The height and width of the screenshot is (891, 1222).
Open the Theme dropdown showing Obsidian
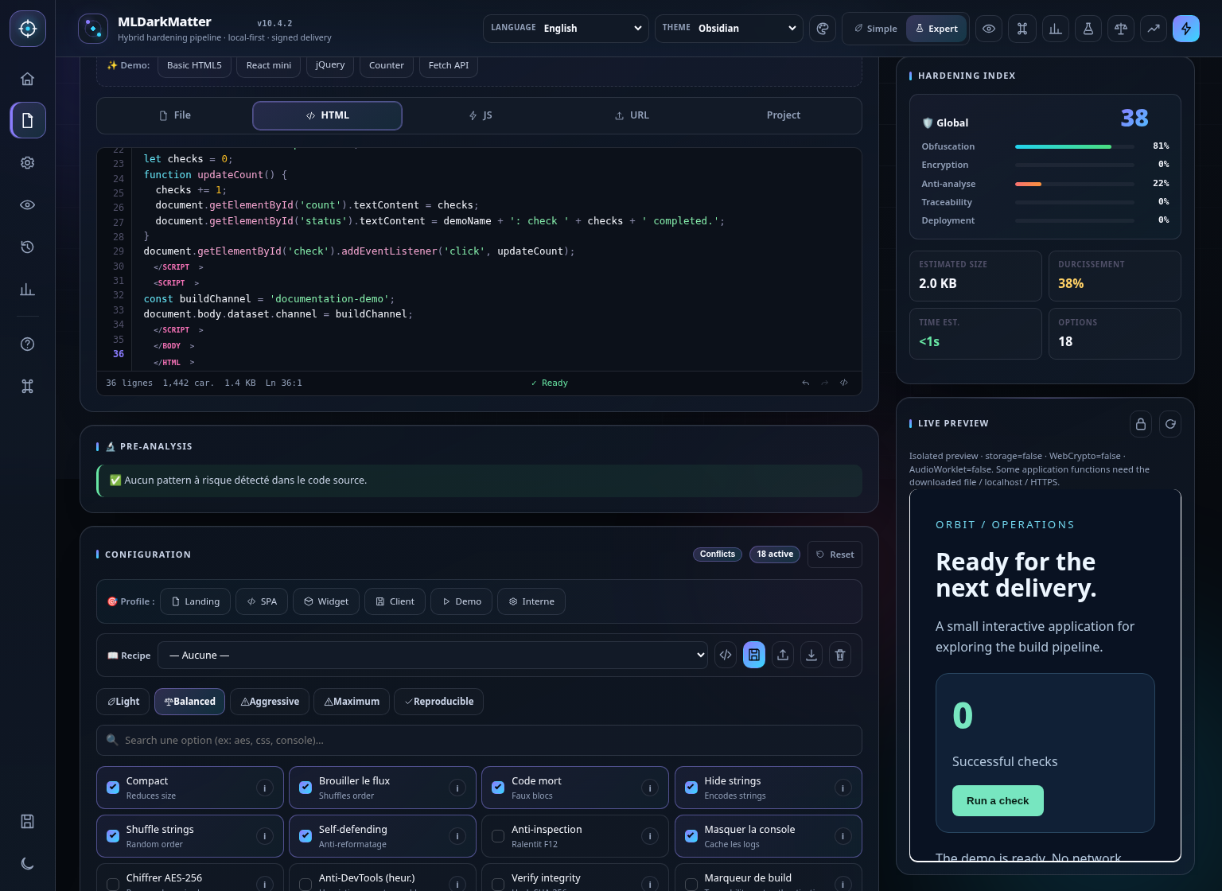pos(729,29)
